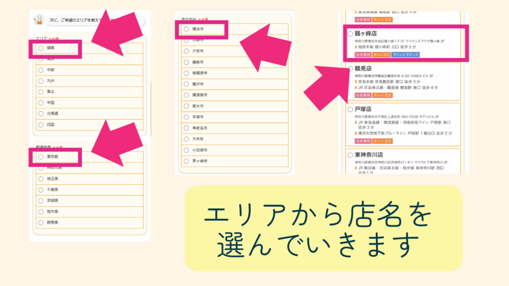The width and height of the screenshot is (509, 286).
Task: Select the 鶴ヶ峰店 store radio button
Action: (x=350, y=33)
